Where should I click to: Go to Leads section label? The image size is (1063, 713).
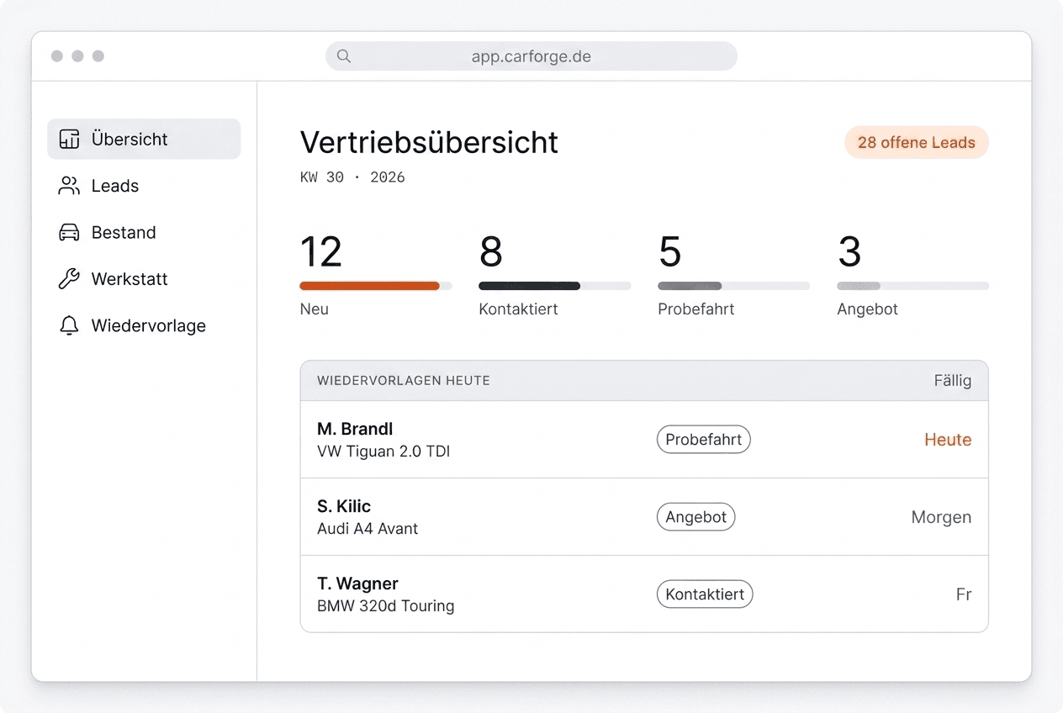[115, 186]
